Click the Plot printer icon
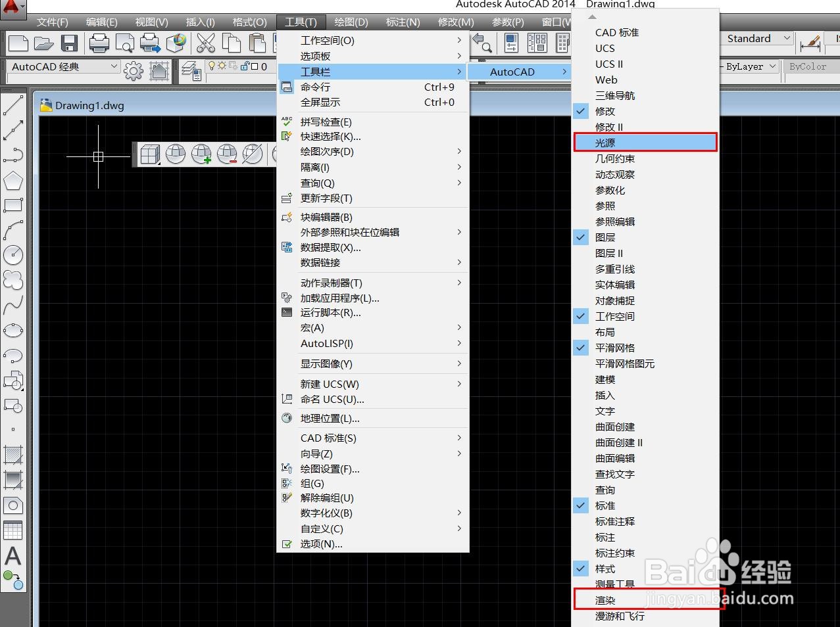The height and width of the screenshot is (627, 840). click(x=99, y=43)
